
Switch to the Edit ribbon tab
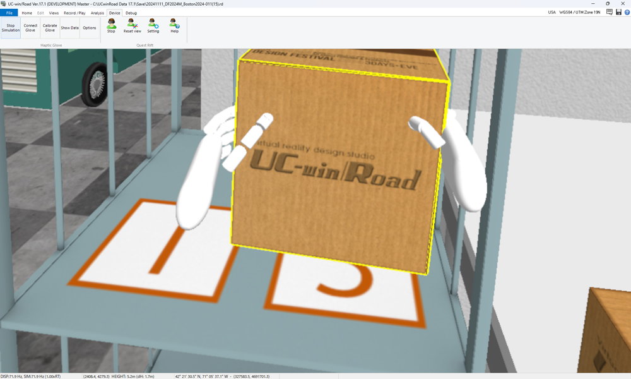(x=40, y=13)
